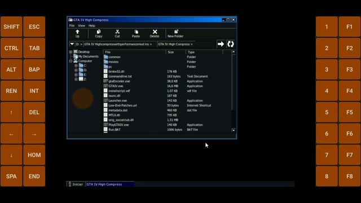This screenshot has width=361, height=203.
Task: Select Run.BAT file
Action: (115, 130)
